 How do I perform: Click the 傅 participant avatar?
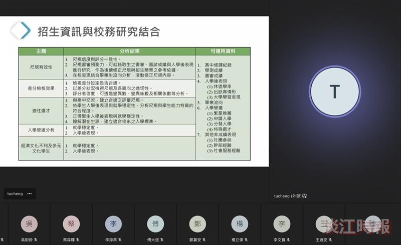click(155, 224)
